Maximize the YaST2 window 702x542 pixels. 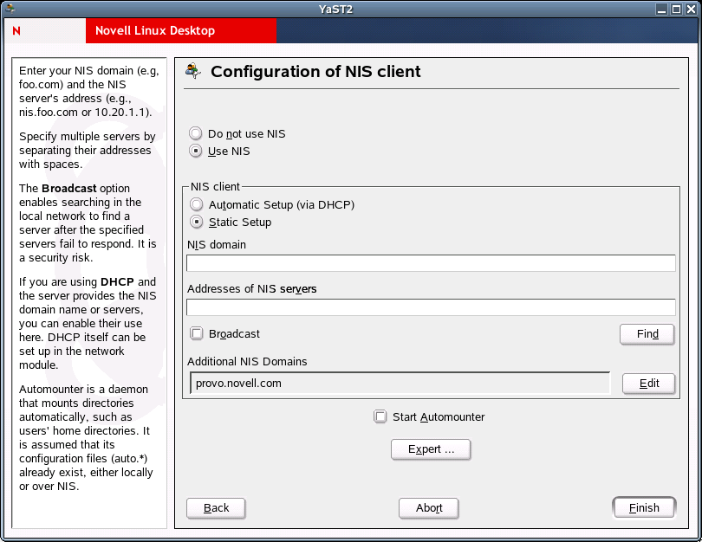coord(677,9)
